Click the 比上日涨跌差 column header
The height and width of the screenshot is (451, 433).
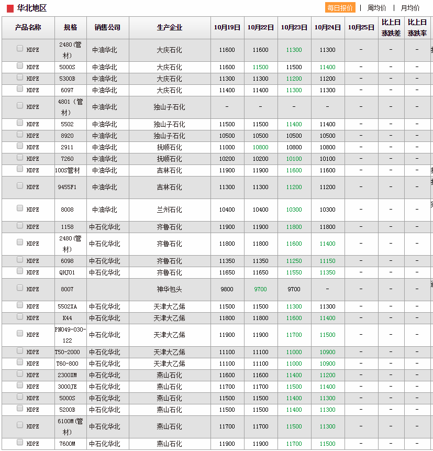[391, 28]
